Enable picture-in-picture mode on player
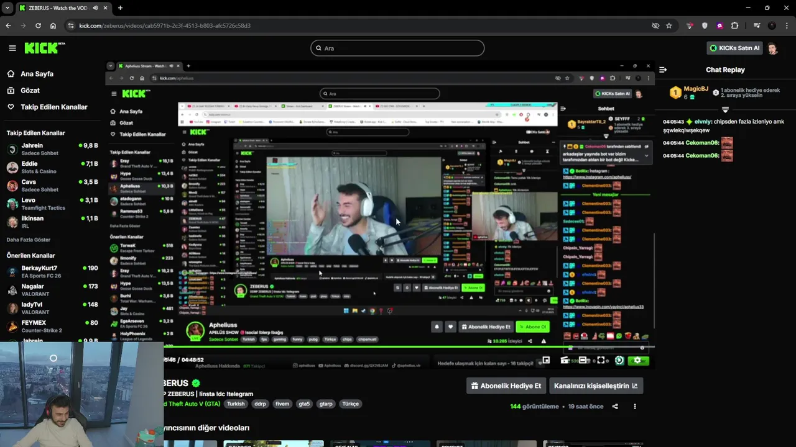The height and width of the screenshot is (447, 796). [546, 360]
